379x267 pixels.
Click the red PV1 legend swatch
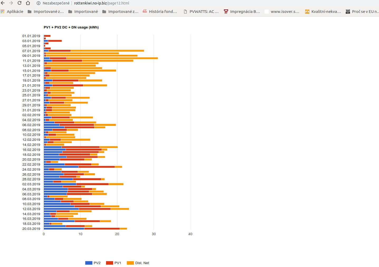tap(109, 263)
